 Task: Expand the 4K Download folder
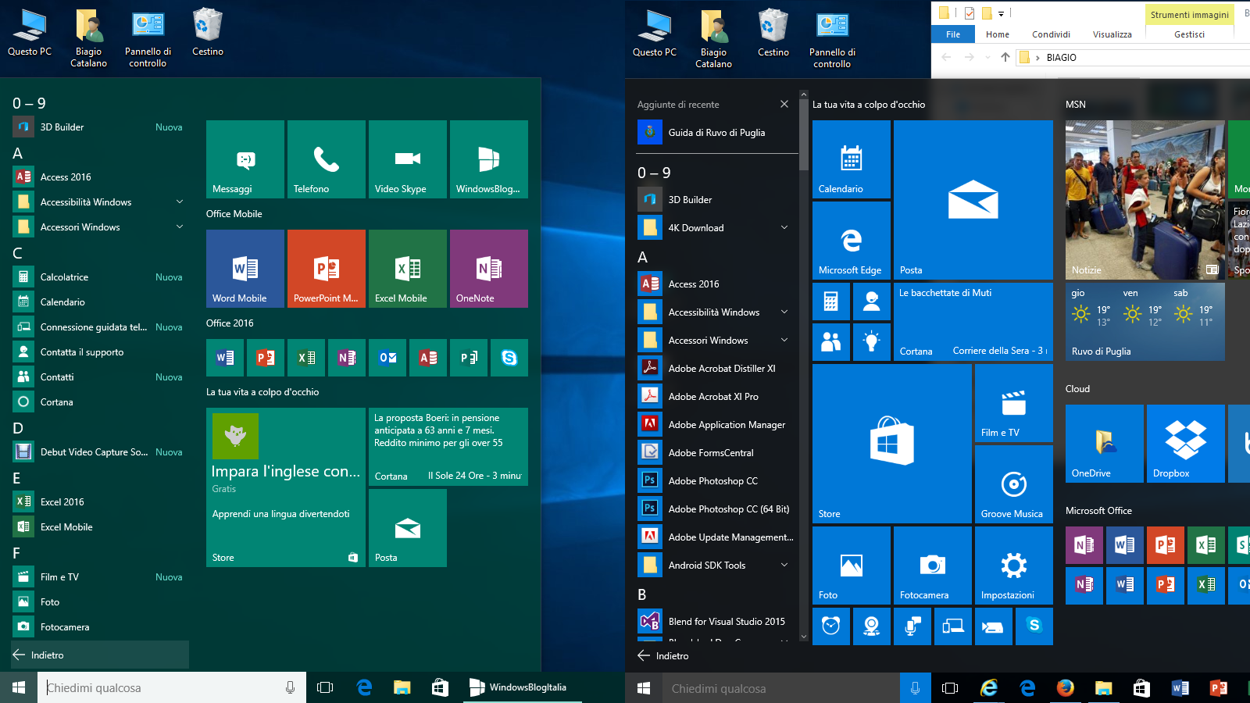click(x=784, y=228)
